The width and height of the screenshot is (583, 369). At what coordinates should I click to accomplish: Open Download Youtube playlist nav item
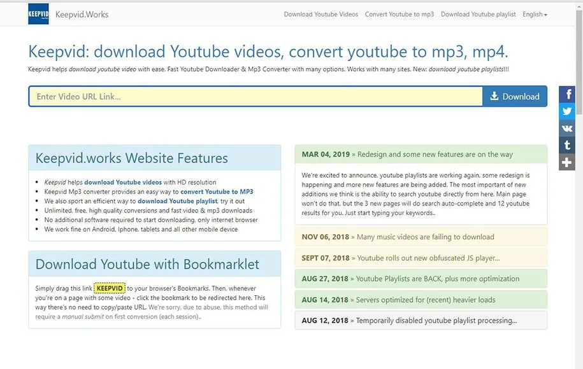(x=478, y=14)
